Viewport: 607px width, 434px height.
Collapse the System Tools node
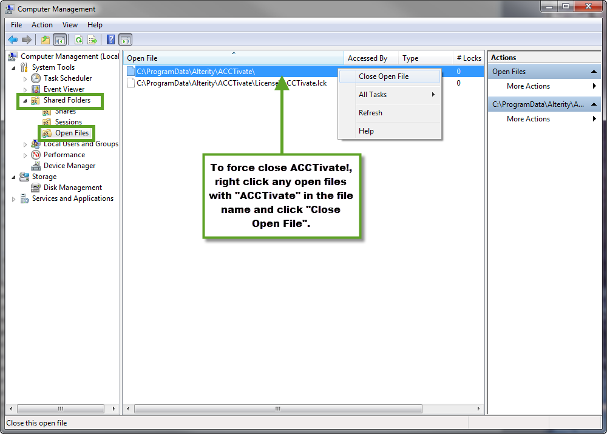coord(13,68)
